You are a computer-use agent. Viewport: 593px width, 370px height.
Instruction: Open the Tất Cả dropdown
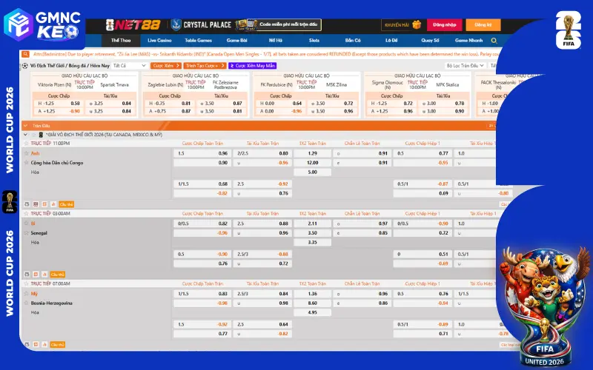[129, 66]
